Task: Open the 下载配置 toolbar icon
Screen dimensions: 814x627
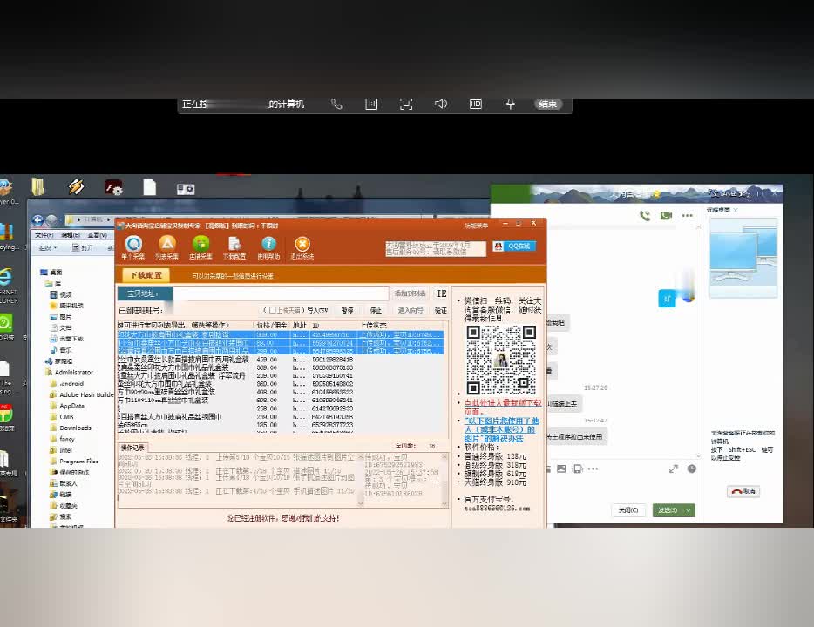Action: (x=234, y=247)
